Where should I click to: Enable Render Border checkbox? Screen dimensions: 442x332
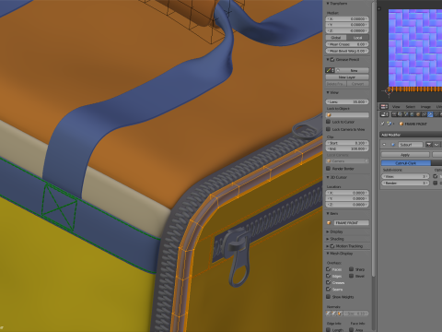329,169
